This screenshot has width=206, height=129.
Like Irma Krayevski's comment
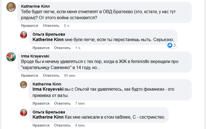click(29, 75)
